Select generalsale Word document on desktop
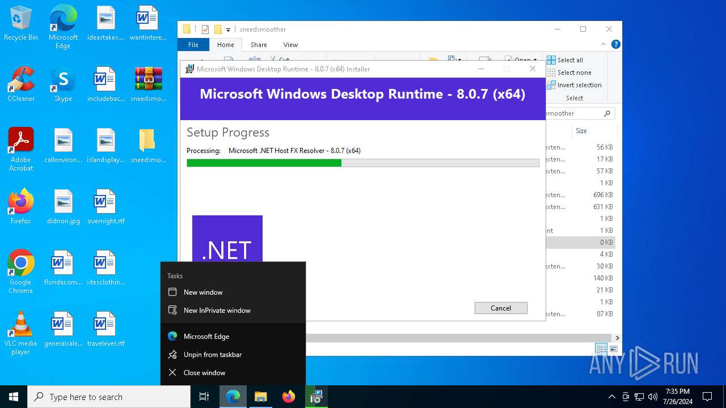 pyautogui.click(x=63, y=329)
